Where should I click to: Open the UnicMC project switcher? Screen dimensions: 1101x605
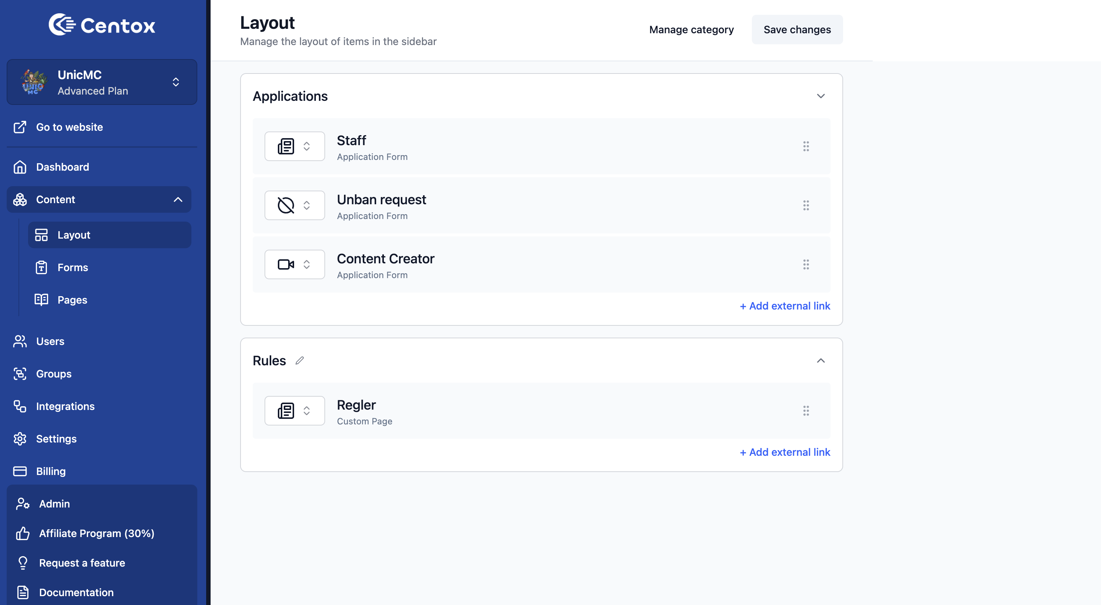(x=175, y=82)
